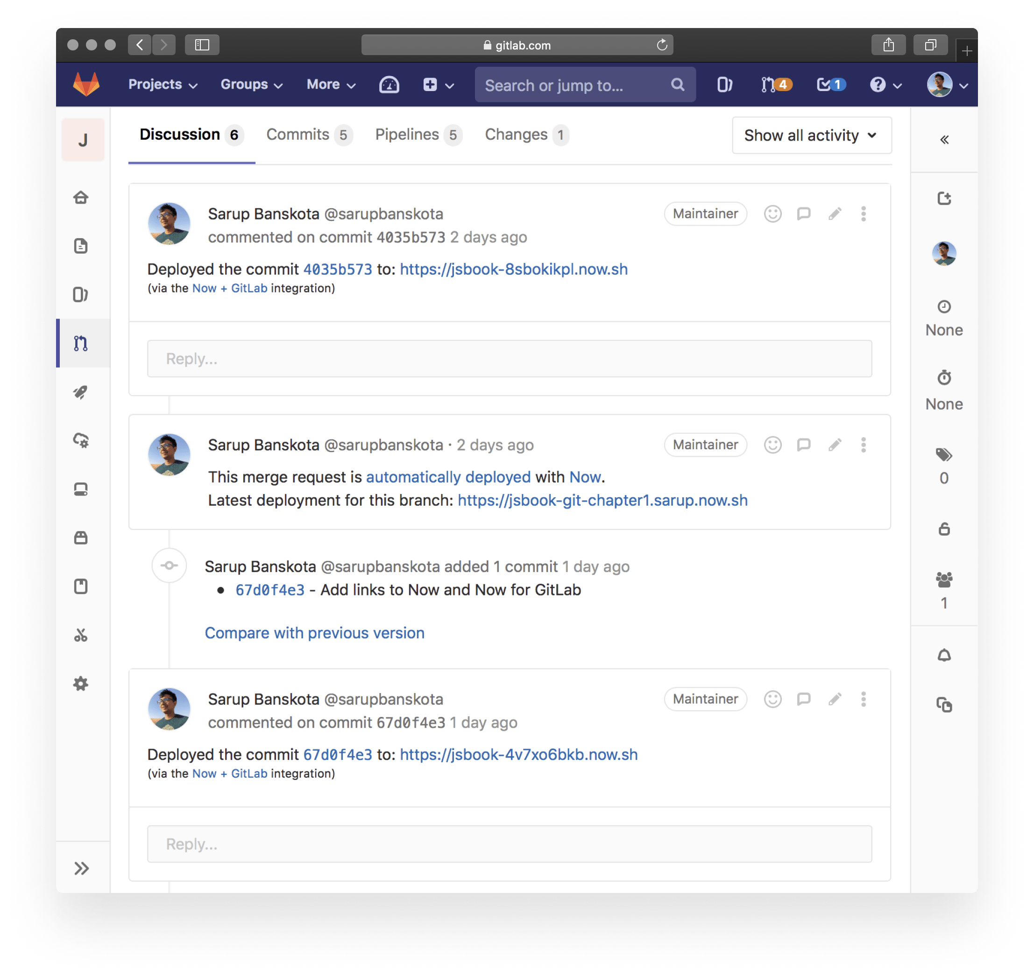Add emoji reaction to 4035b573 commit comment
Screen dimensions: 1034x977
tap(772, 213)
